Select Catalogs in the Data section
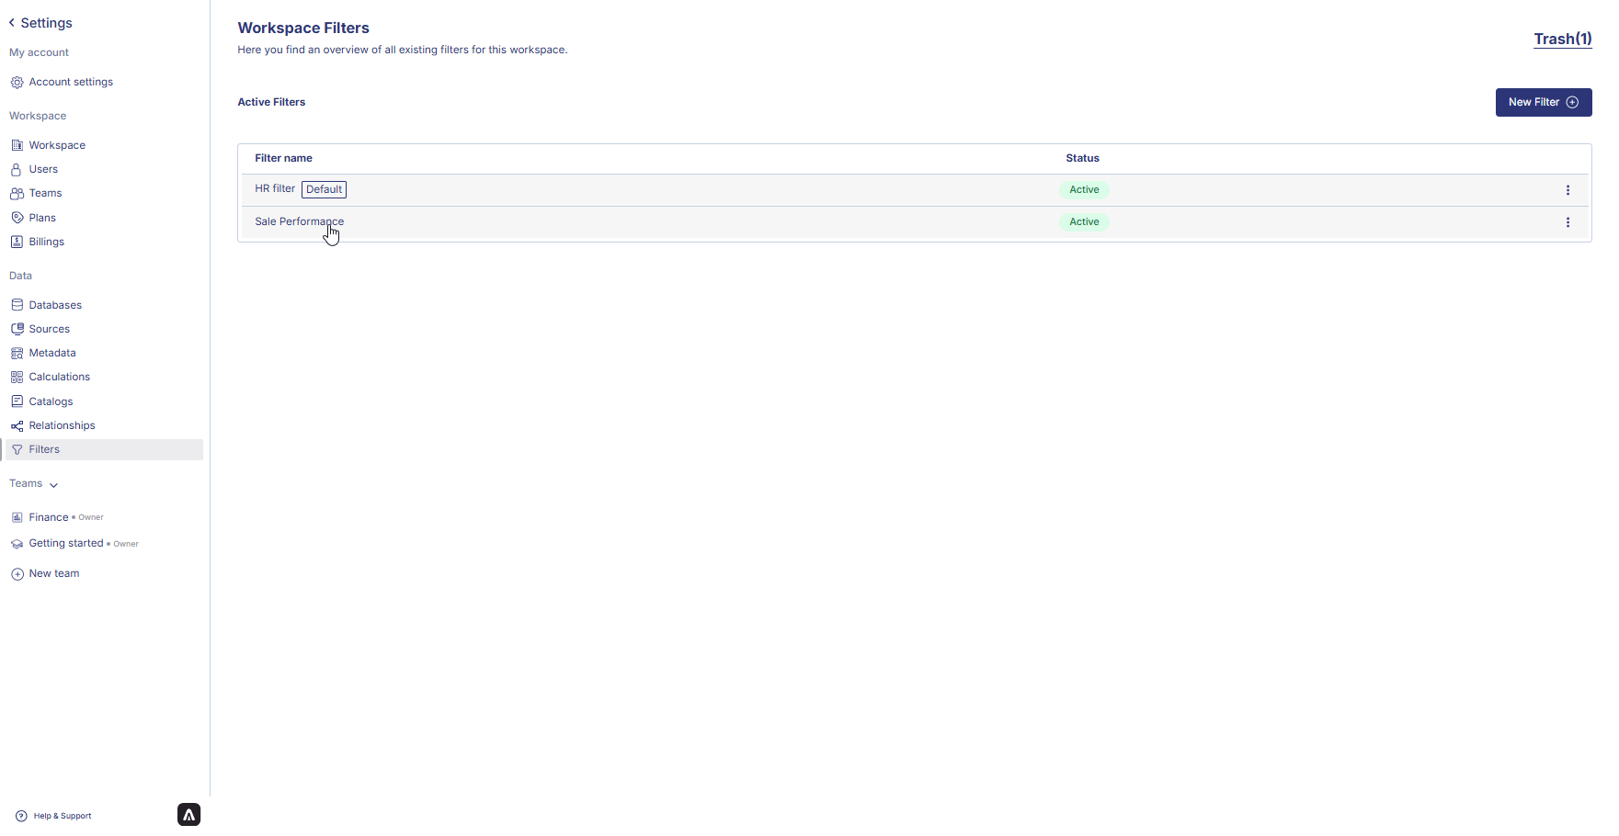1619x836 pixels. click(51, 401)
